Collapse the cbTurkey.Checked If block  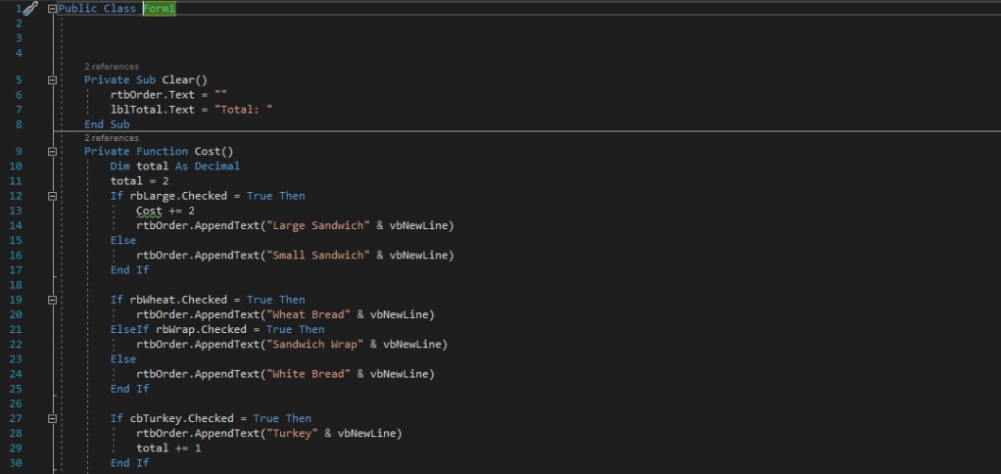[52, 418]
